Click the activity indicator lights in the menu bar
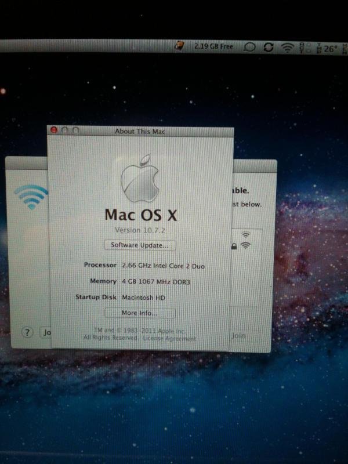 click(x=306, y=48)
